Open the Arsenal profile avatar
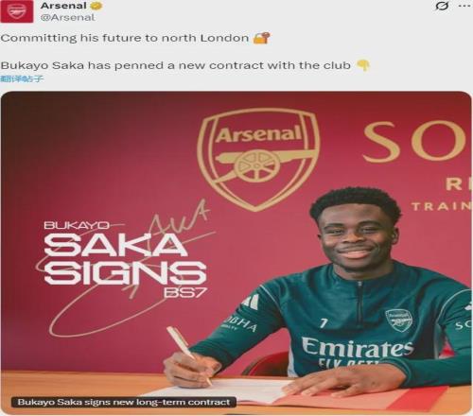 coord(17,11)
